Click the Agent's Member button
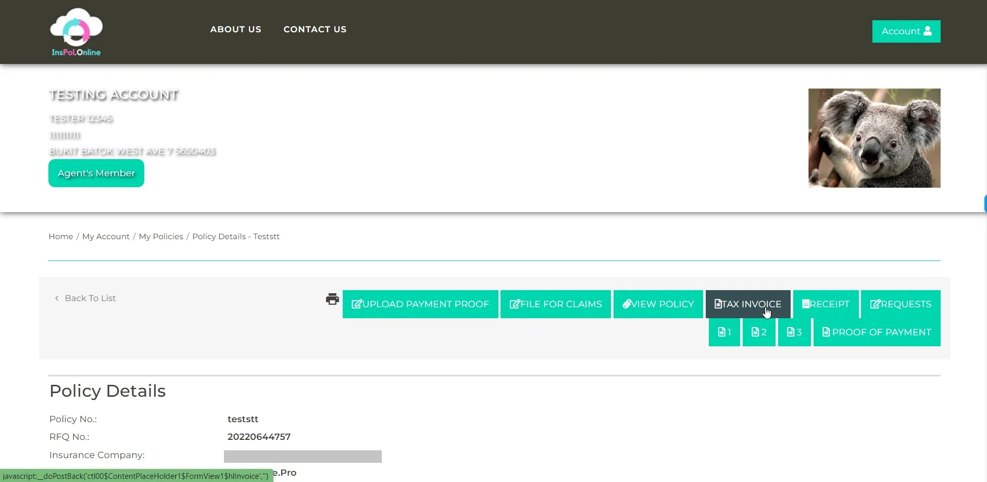 tap(96, 173)
